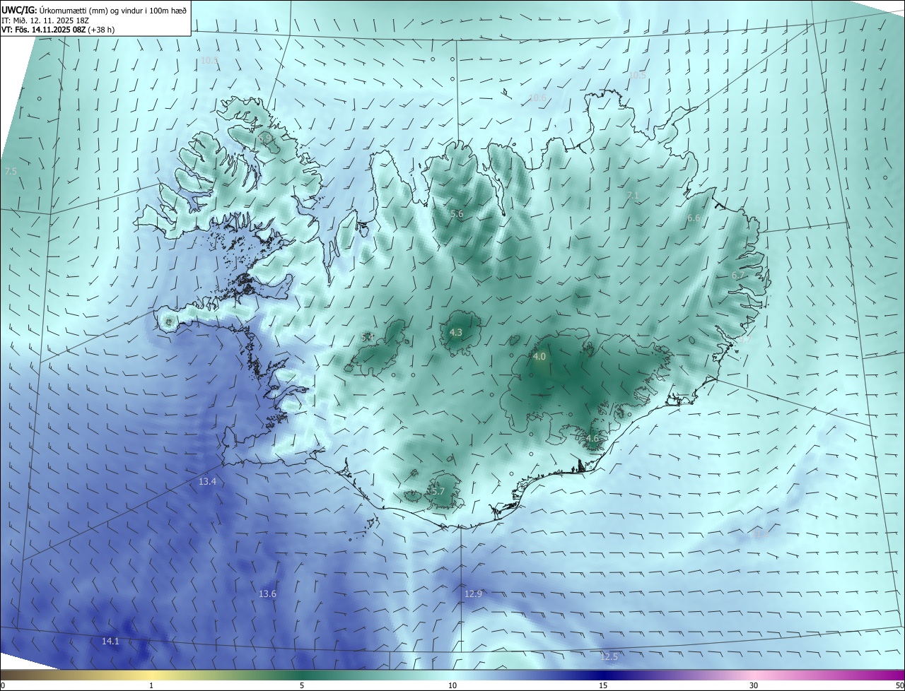Image resolution: width=905 pixels, height=691 pixels.
Task: Click the 7.1 value label in northeast Iceland
Action: [x=633, y=195]
